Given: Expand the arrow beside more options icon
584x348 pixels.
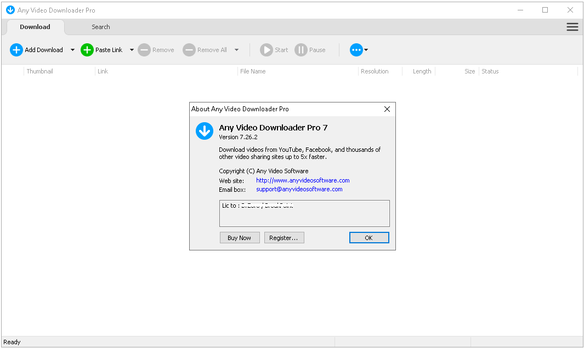Looking at the screenshot, I should [366, 50].
